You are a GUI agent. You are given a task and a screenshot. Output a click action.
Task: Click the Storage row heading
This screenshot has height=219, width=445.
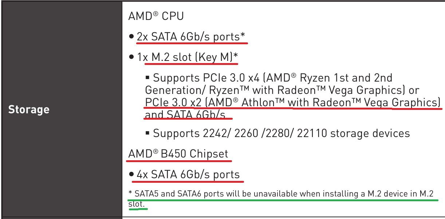tap(28, 109)
